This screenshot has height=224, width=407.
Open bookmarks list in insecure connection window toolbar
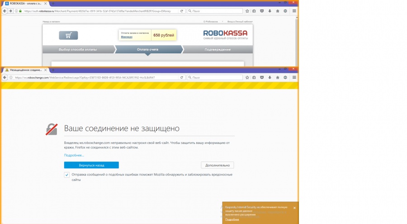pyautogui.click(x=254, y=77)
